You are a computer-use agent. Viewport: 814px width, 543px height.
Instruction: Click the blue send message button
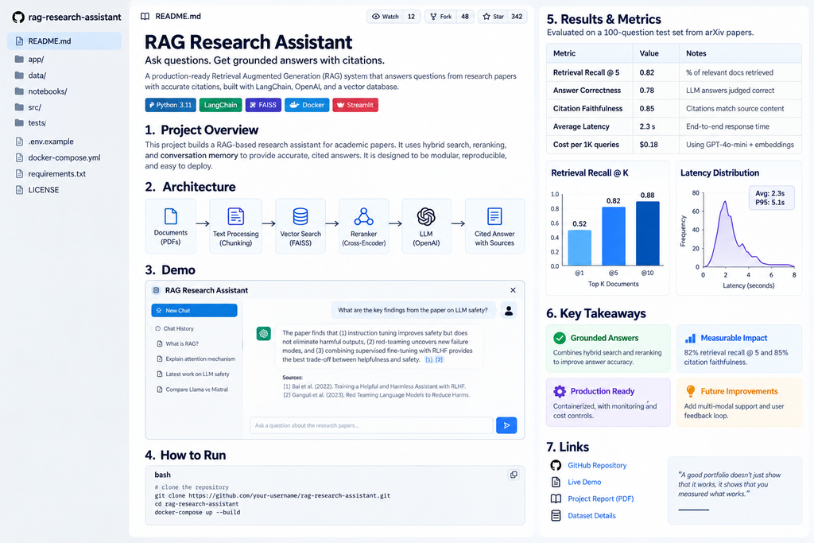[x=506, y=425]
